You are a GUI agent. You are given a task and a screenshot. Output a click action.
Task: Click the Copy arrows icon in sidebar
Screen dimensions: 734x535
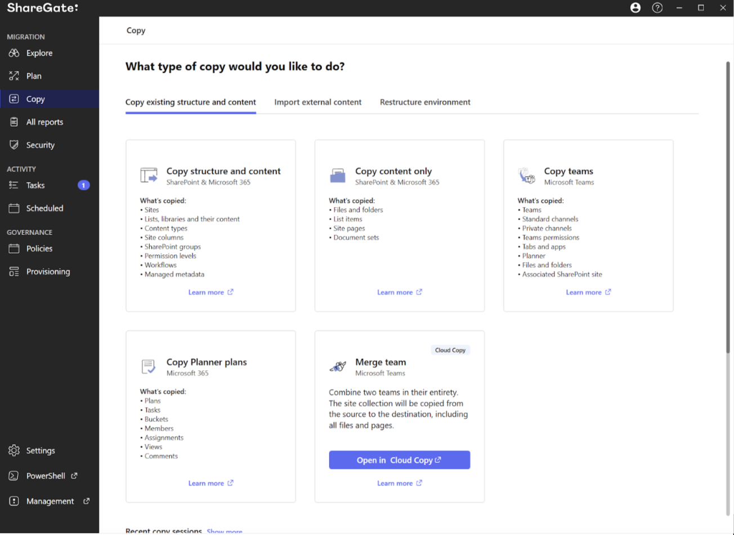14,99
